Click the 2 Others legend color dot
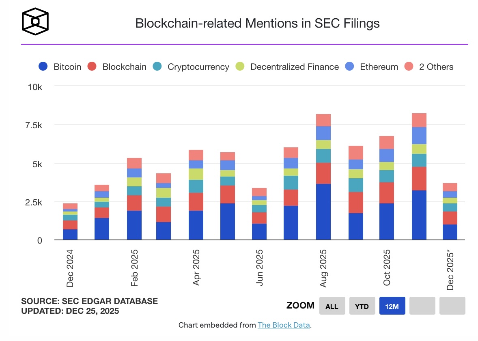The width and height of the screenshot is (478, 341). [x=408, y=66]
